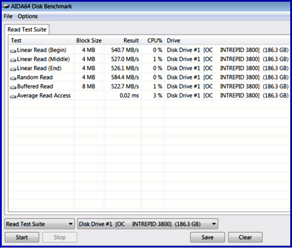Click the drive icon beside Random Read
Screen dimensions: 292x248
coord(13,78)
